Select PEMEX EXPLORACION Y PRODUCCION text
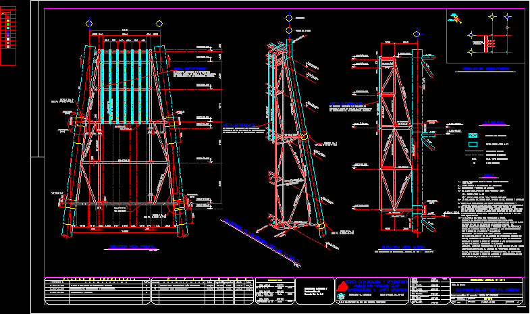This screenshot has height=314, width=530. [377, 282]
